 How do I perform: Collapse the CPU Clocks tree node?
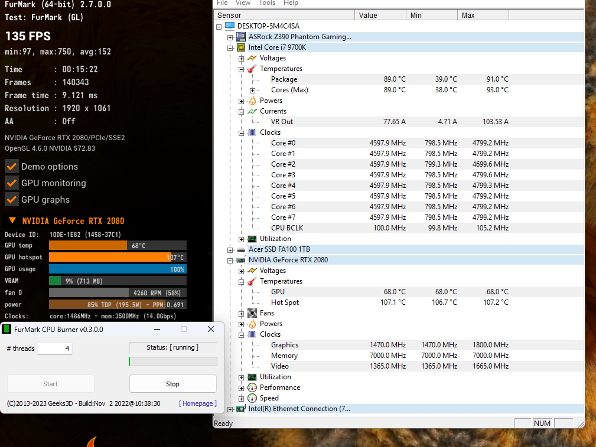241,133
